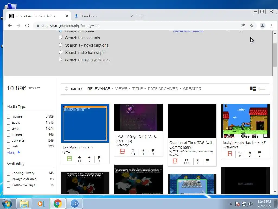The height and width of the screenshot is (209, 278).
Task: Close the Downloads tab
Action: (x=132, y=16)
